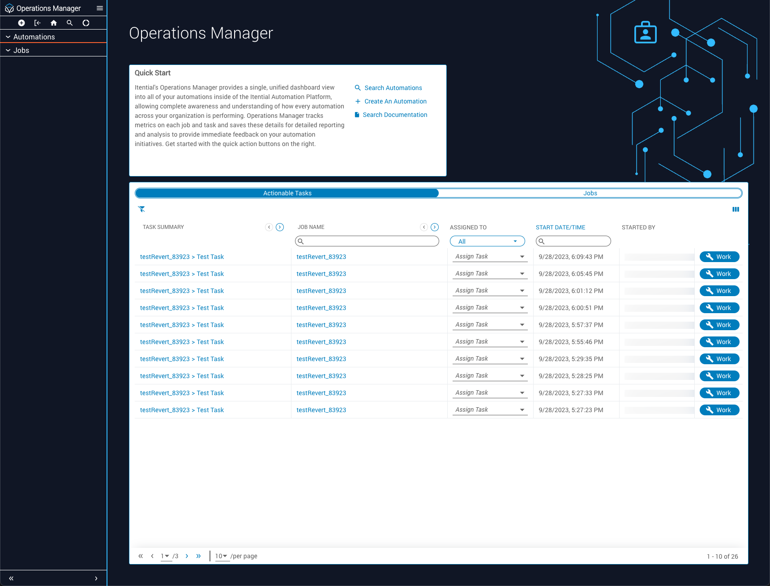This screenshot has width=770, height=586.
Task: Collapse sidebar with the double-chevron icon
Action: click(11, 578)
